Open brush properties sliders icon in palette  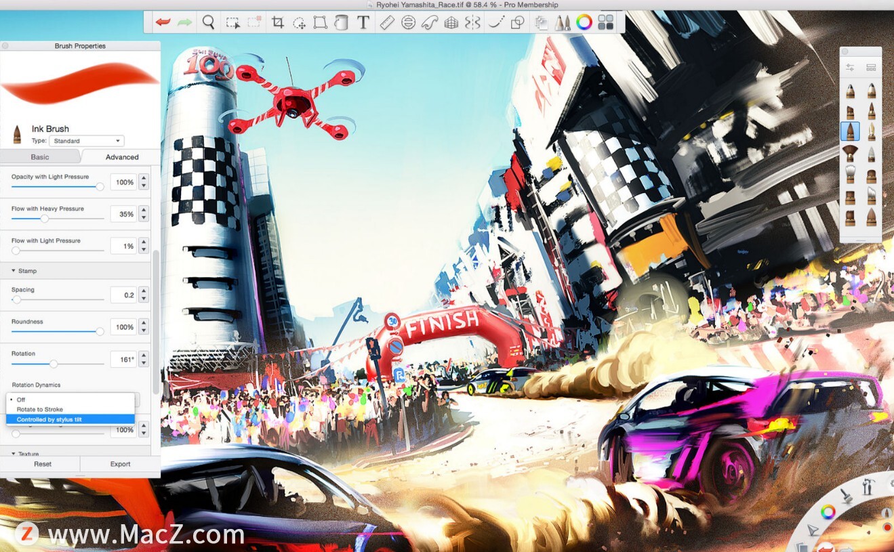[850, 68]
